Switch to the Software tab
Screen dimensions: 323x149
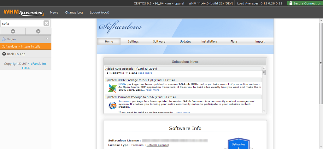coord(159,42)
